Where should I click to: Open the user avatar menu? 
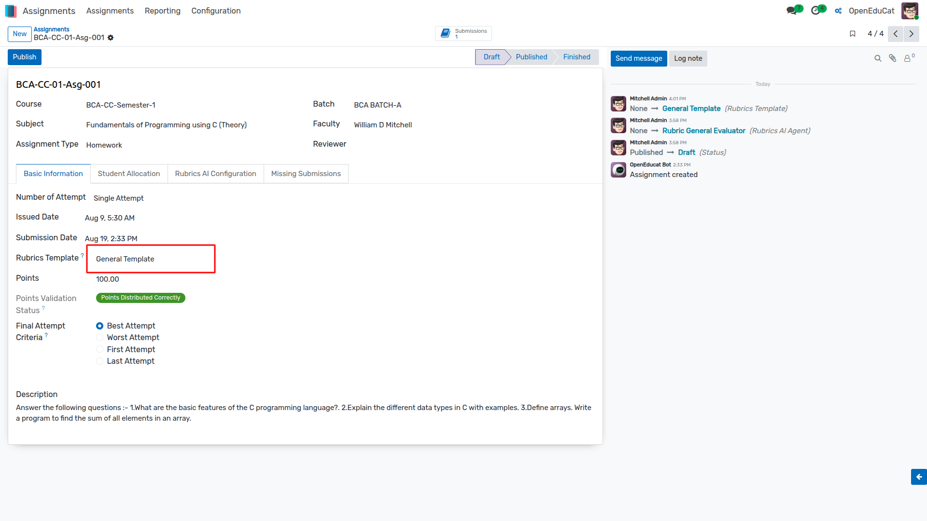tap(910, 11)
